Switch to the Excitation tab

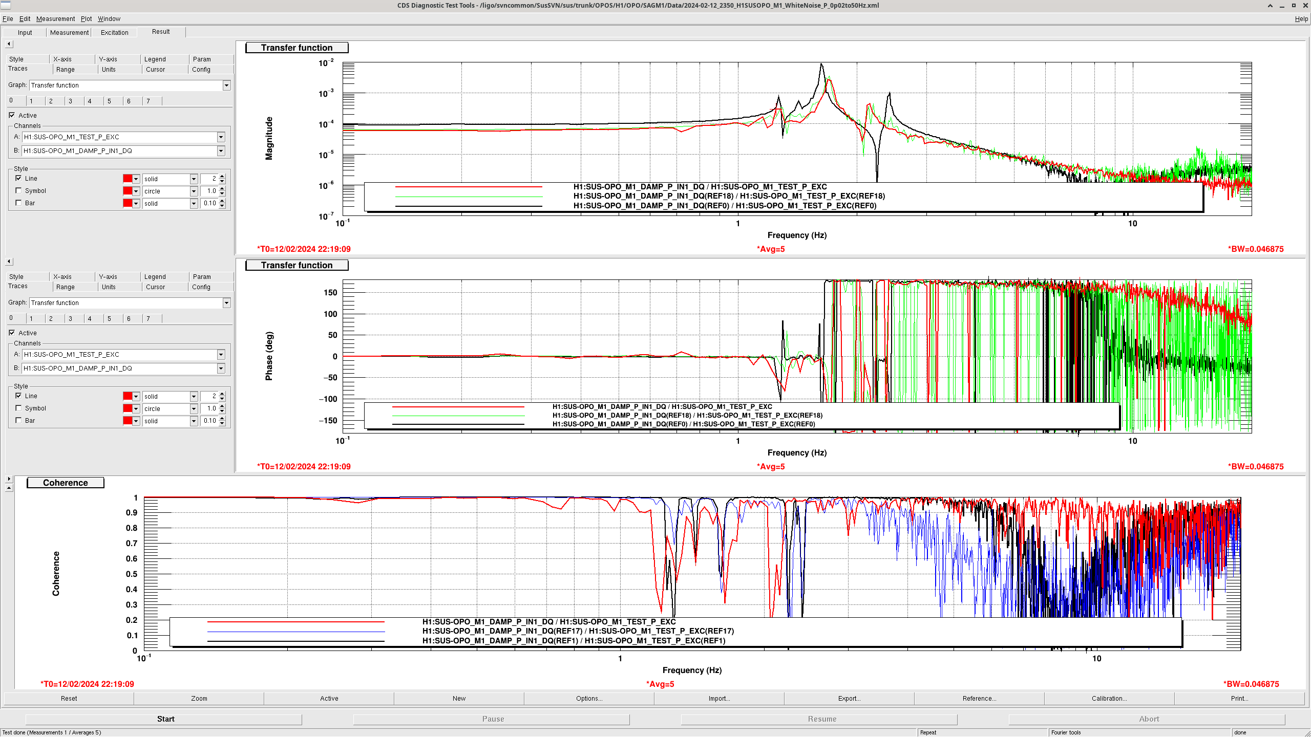tap(114, 32)
